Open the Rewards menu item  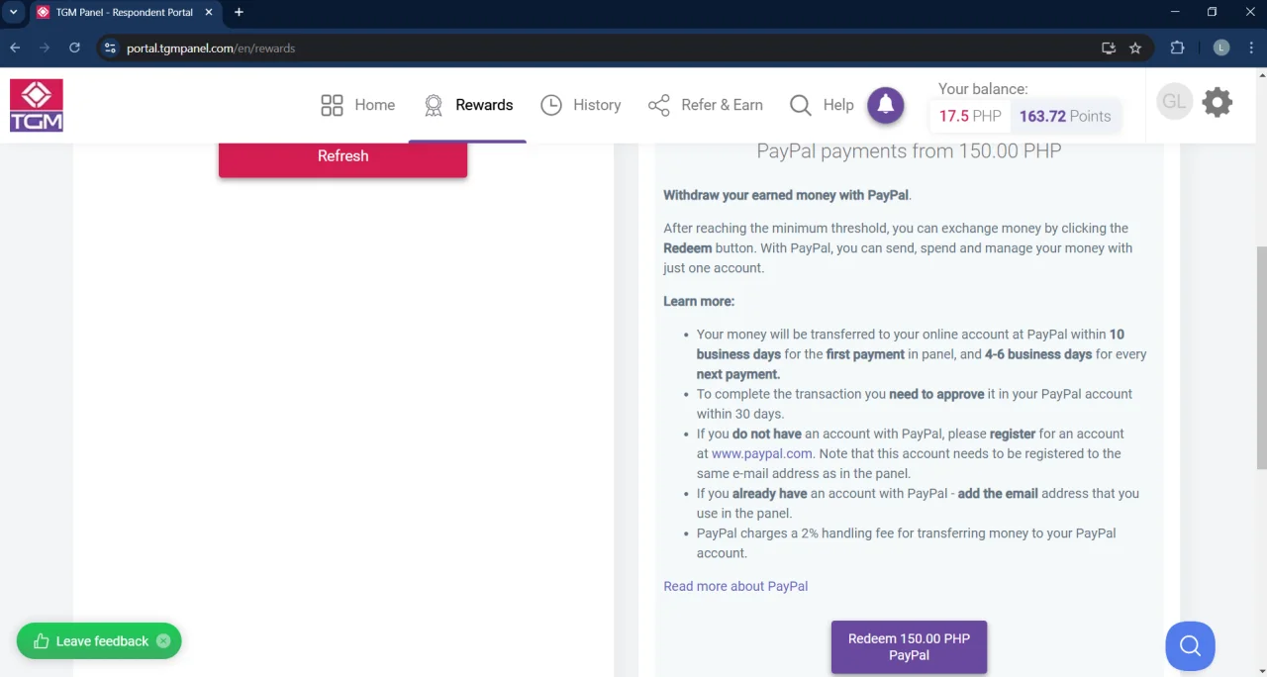click(467, 105)
